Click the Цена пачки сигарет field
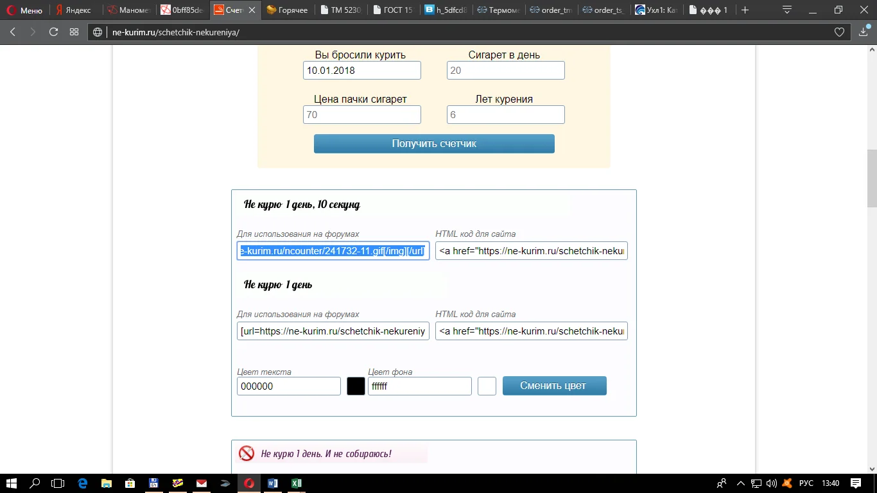This screenshot has width=877, height=493. coord(362,115)
